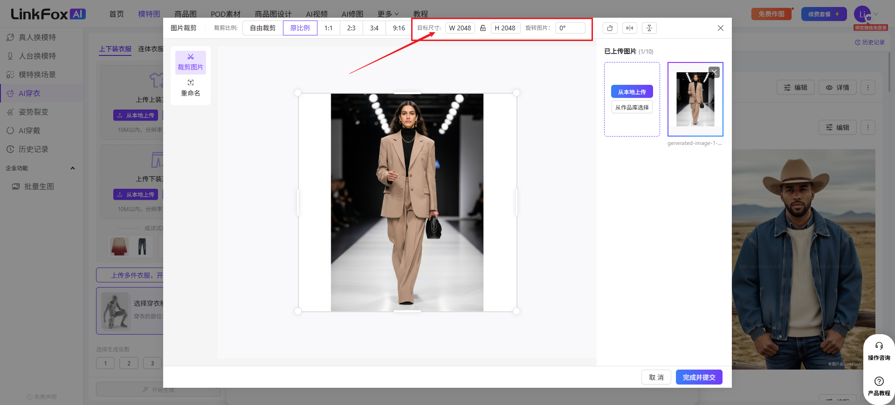Click the rotation angle 0° field

[x=570, y=28]
